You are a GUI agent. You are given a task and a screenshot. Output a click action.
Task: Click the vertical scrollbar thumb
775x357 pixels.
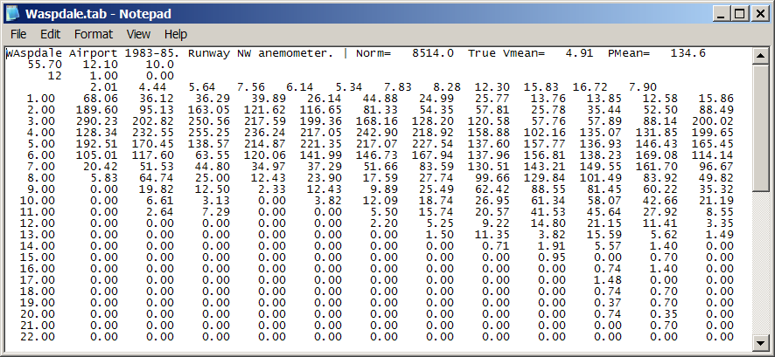759,127
